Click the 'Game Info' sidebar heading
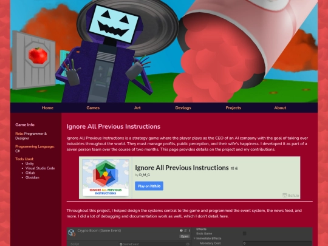 tap(25, 125)
